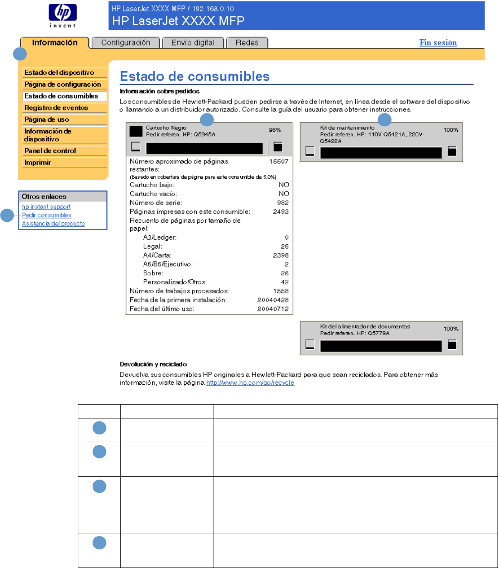This screenshot has height=568, width=498.
Task: Open Página de configuración in the side menu
Action: coord(64,84)
